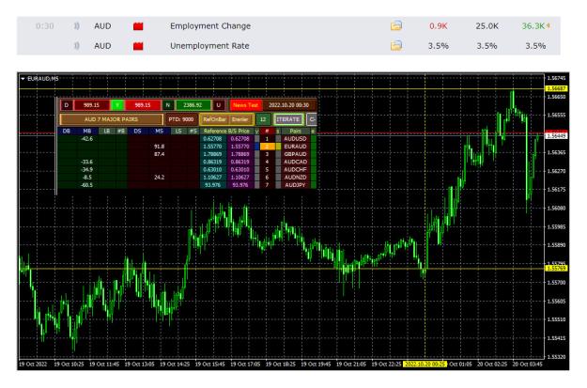Select the AUDUSD pair row

(295, 139)
